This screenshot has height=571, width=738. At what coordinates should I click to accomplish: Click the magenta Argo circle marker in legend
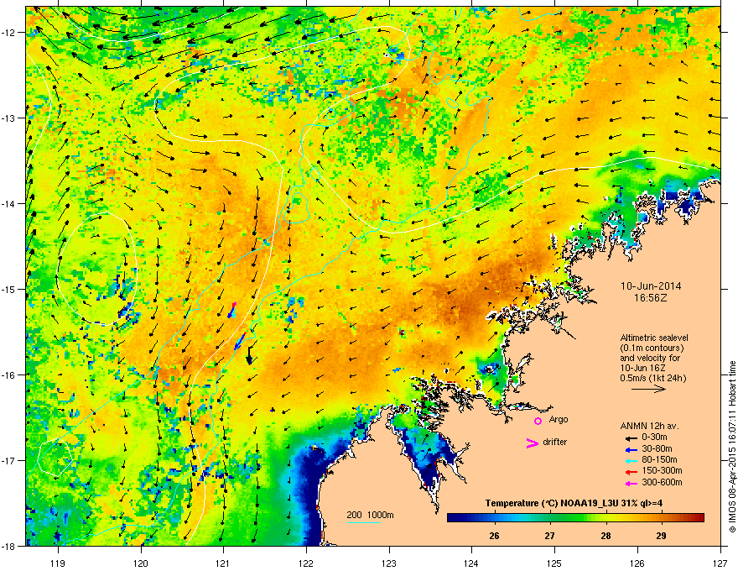[538, 421]
